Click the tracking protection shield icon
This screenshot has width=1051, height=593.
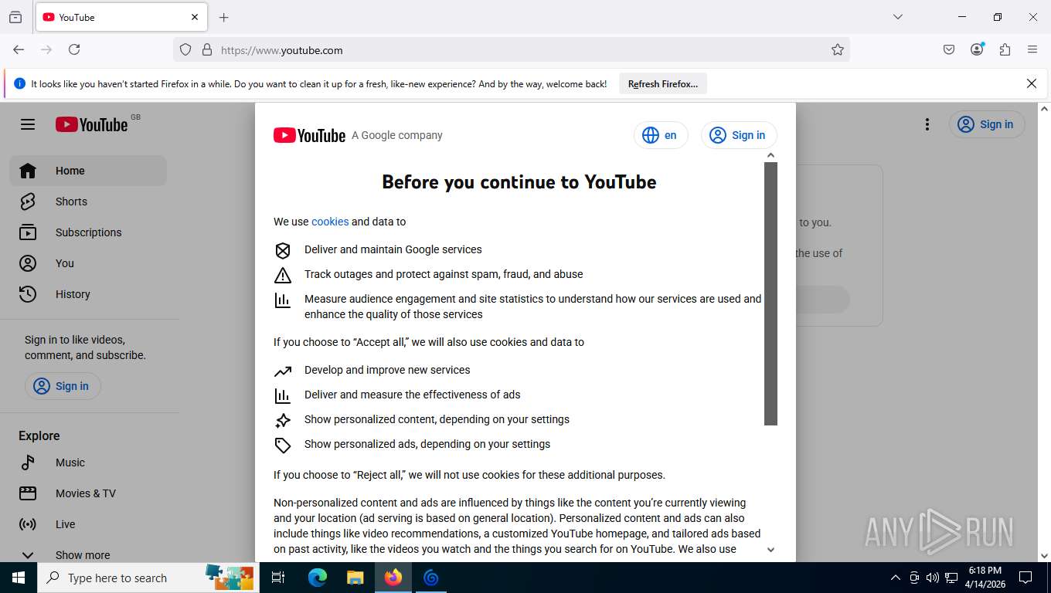[185, 49]
